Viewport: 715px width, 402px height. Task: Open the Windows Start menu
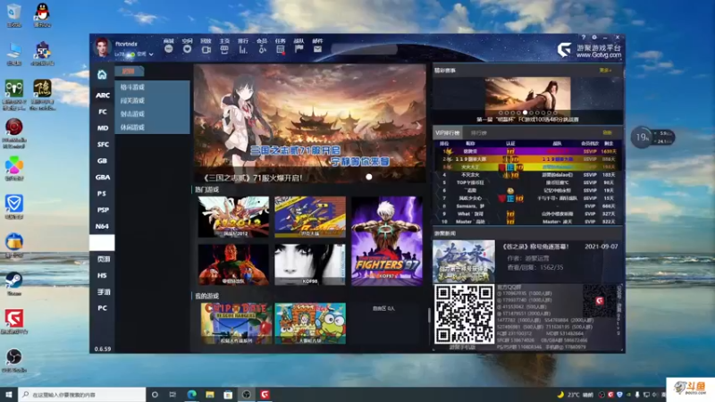9,394
